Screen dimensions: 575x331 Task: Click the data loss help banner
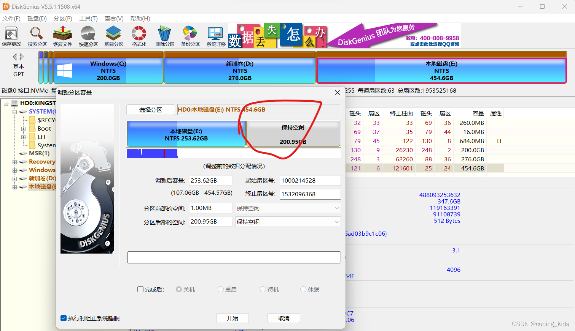click(277, 35)
